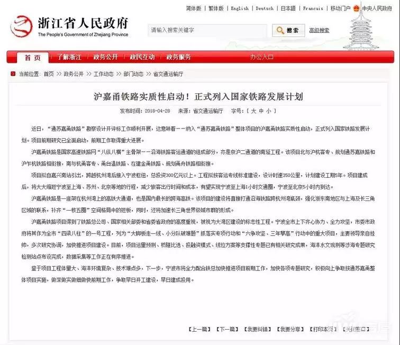Open the English version link

tap(240, 8)
